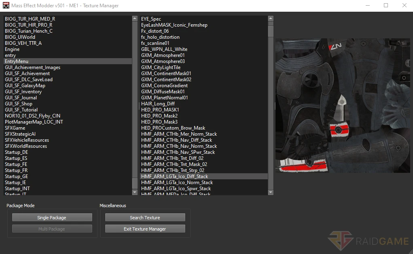Select the GXM_CityLightTile texture
Screen dimensions: 413x254
204,67
